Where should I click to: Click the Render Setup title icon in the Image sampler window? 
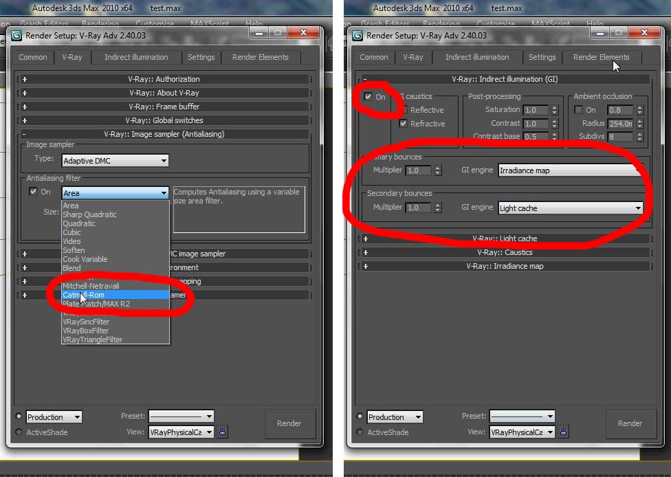point(16,36)
